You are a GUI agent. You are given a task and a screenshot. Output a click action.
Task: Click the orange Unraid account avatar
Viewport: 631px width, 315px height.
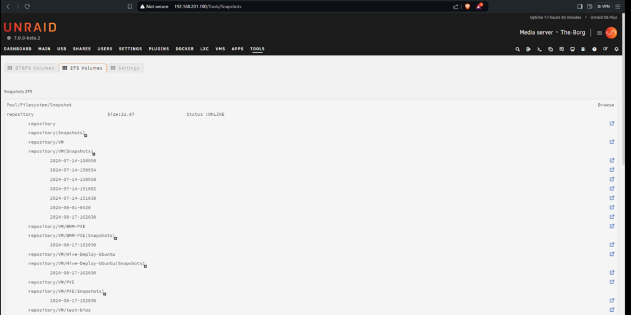[x=611, y=33]
